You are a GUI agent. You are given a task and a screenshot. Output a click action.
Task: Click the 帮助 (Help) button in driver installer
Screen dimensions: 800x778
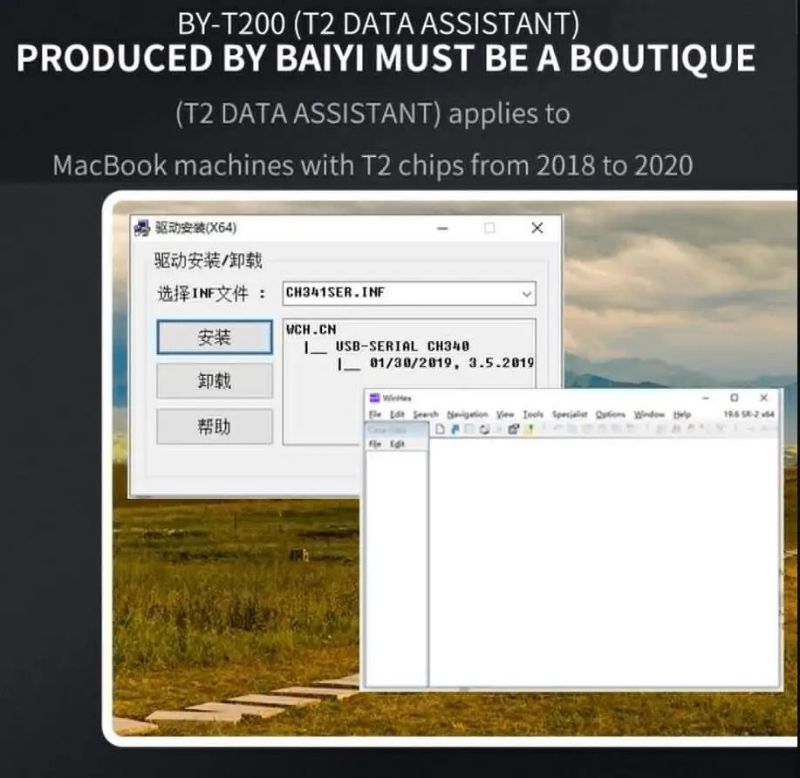(215, 427)
